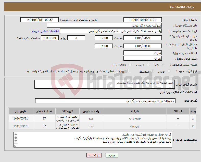Select the کالا radio button
The width and height of the screenshot is (201, 162).
coord(162,65)
